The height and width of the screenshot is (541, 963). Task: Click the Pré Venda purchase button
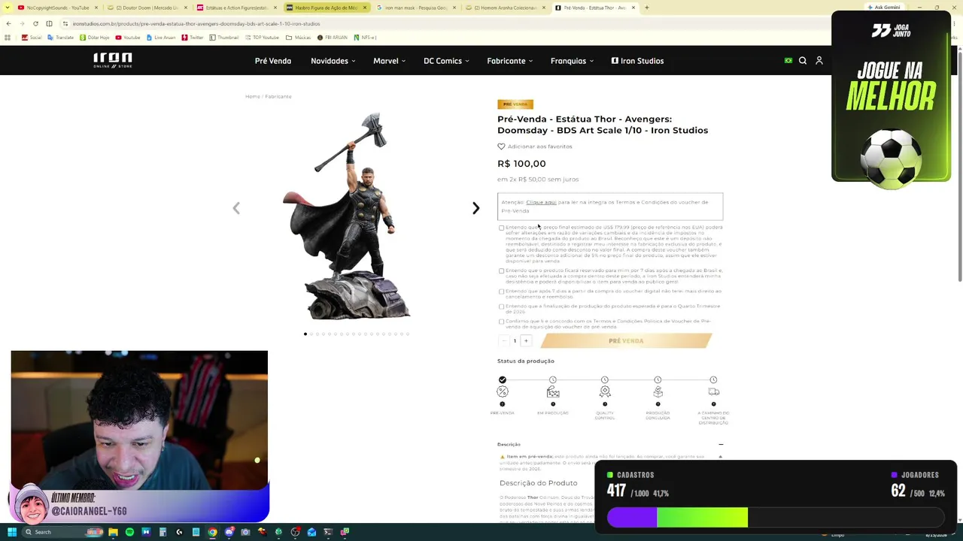coord(626,341)
